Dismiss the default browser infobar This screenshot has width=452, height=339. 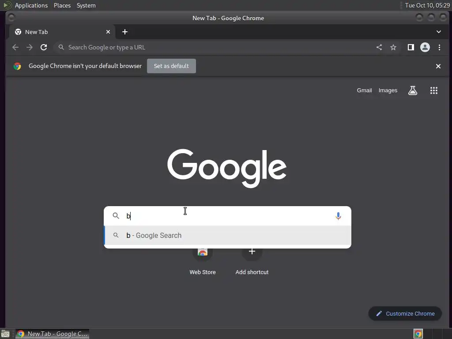[438, 66]
